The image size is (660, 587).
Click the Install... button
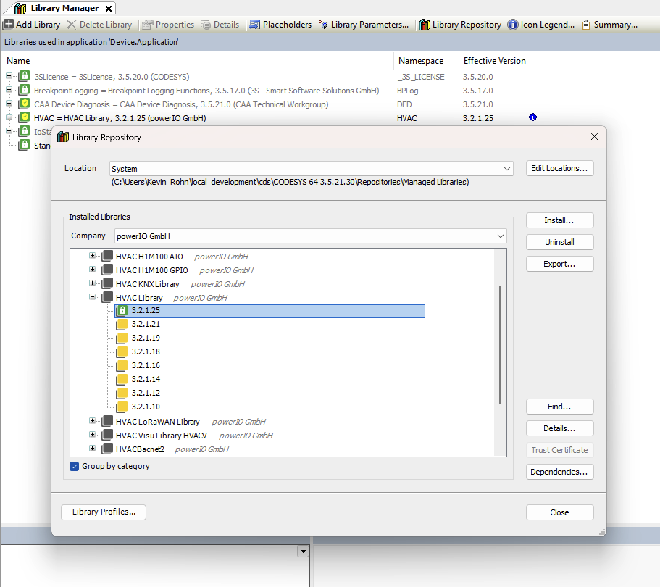[x=559, y=220]
